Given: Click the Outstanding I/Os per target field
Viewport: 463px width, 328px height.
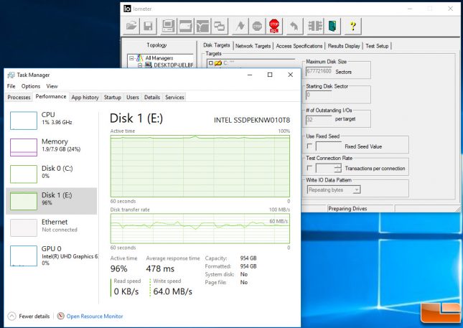Looking at the screenshot, I should (x=319, y=120).
